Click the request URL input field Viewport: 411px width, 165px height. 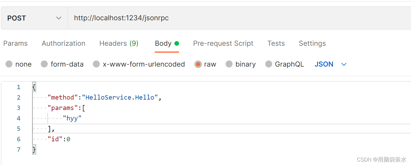[231, 18]
